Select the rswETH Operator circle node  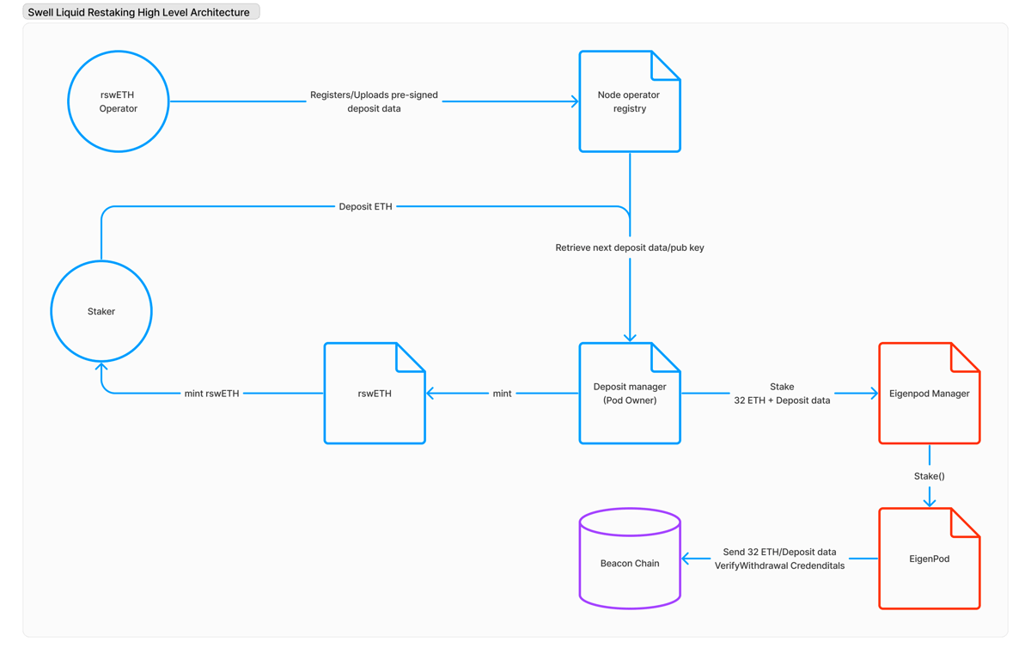tap(119, 101)
